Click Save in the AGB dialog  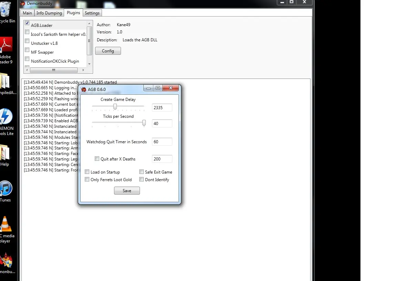click(x=127, y=191)
